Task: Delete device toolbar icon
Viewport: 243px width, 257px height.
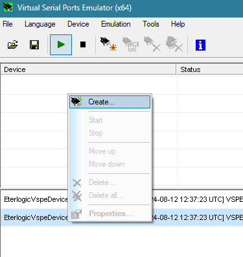Action: tap(152, 45)
